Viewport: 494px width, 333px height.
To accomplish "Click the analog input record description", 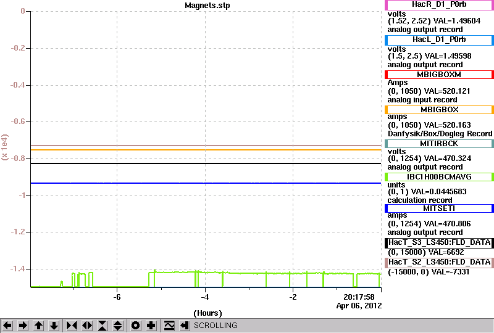I will pyautogui.click(x=422, y=100).
